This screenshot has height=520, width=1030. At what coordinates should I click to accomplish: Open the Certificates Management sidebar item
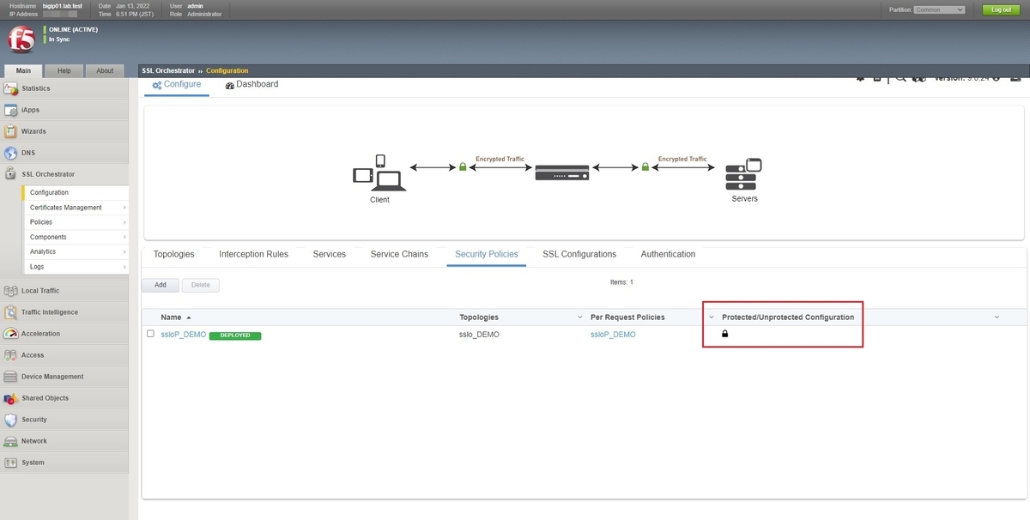[66, 208]
